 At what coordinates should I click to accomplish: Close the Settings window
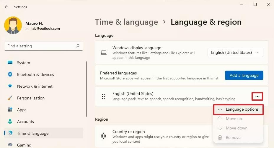pos(269,4)
